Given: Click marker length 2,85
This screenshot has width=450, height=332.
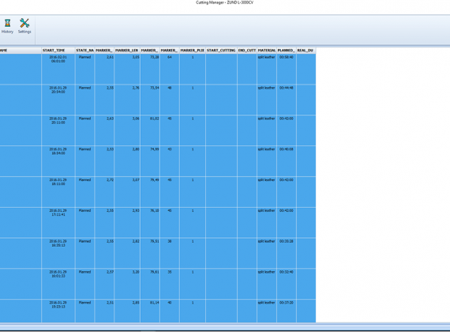Looking at the screenshot, I should [136, 303].
